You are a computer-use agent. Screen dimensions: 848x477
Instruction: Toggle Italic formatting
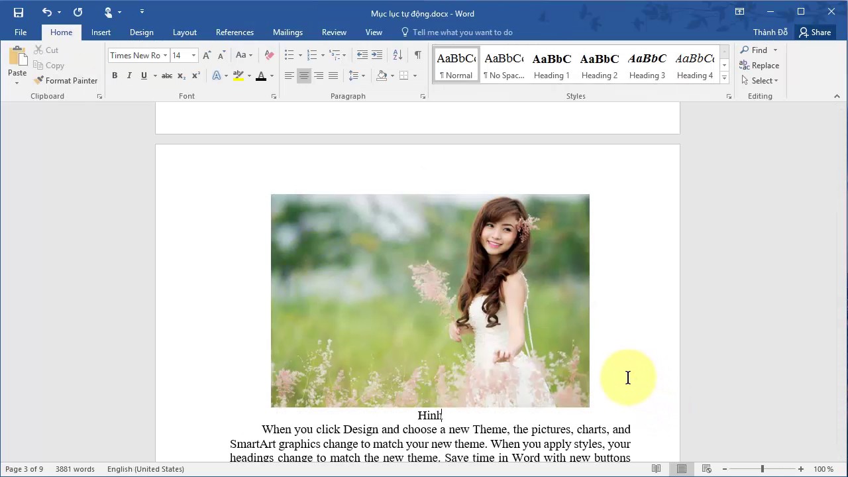coord(129,76)
